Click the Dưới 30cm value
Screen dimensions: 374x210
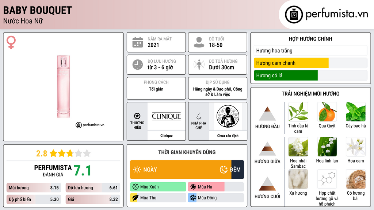[221, 67]
